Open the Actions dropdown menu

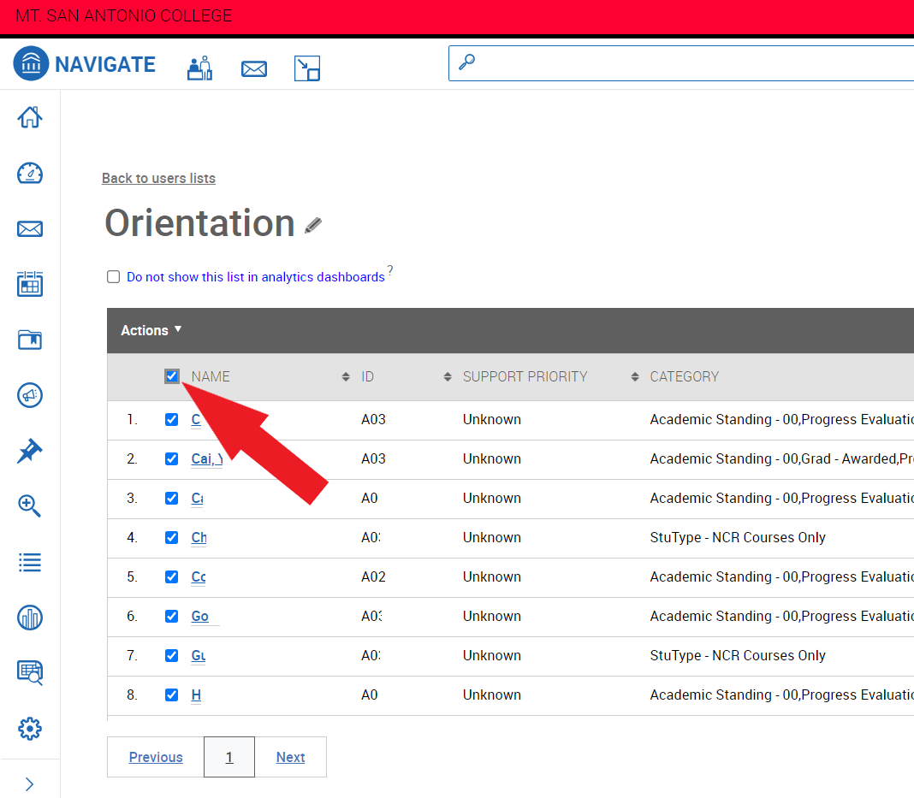[x=151, y=330]
